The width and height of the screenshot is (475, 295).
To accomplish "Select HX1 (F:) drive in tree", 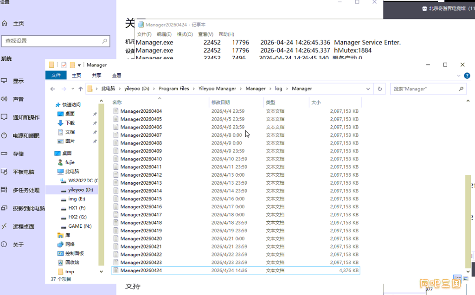I will click(77, 208).
